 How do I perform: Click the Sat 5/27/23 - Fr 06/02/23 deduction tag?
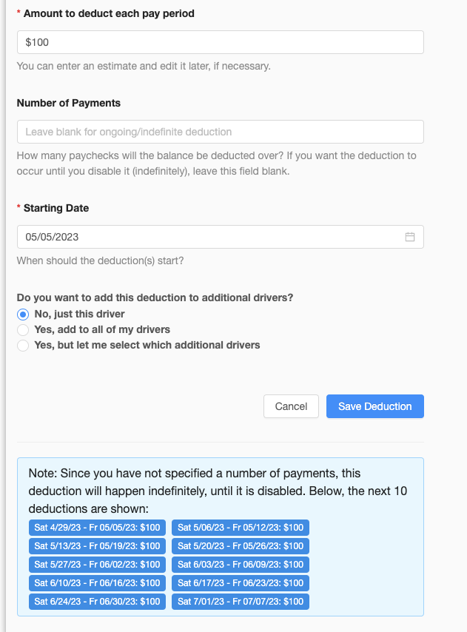pos(97,565)
